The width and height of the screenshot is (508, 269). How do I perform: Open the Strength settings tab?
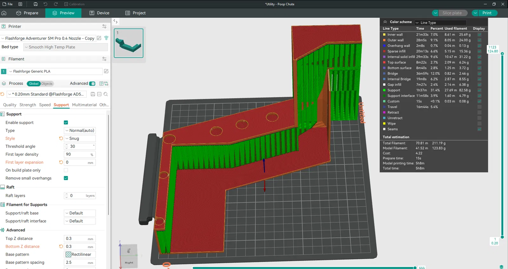(28, 105)
